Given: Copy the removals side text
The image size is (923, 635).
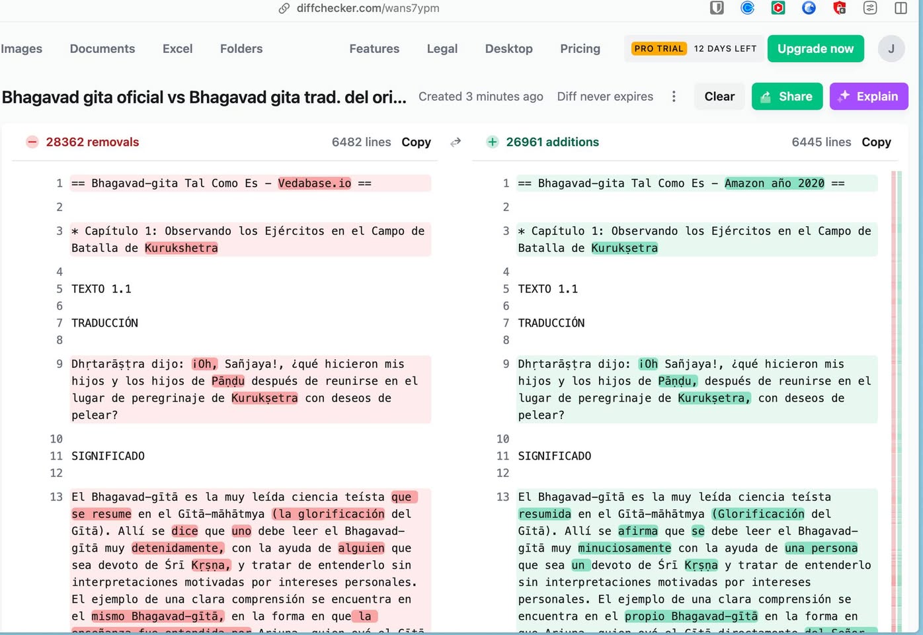Looking at the screenshot, I should [x=416, y=142].
